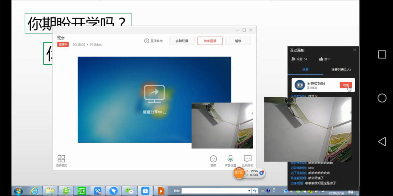The height and width of the screenshot is (196, 393).
Task: Click the 直播中 status badge
Action: (x=63, y=44)
